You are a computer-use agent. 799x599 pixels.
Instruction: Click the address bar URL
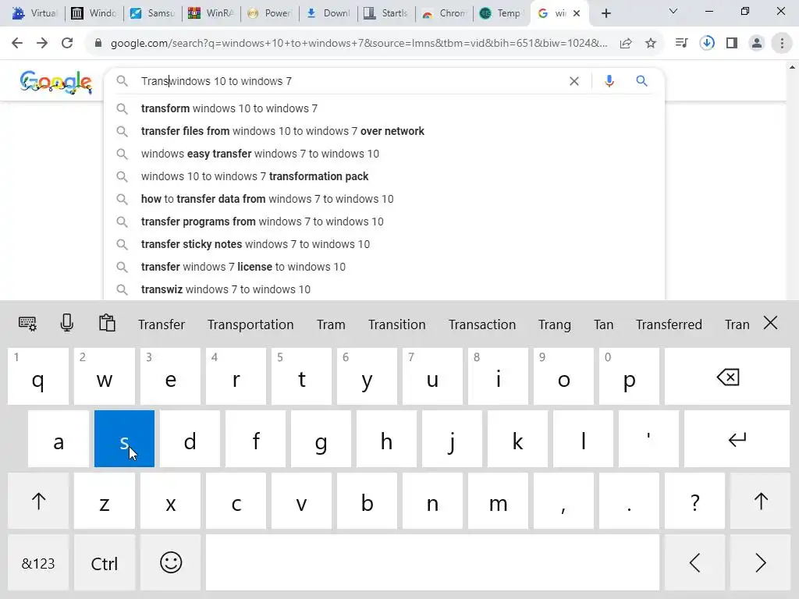tap(359, 44)
